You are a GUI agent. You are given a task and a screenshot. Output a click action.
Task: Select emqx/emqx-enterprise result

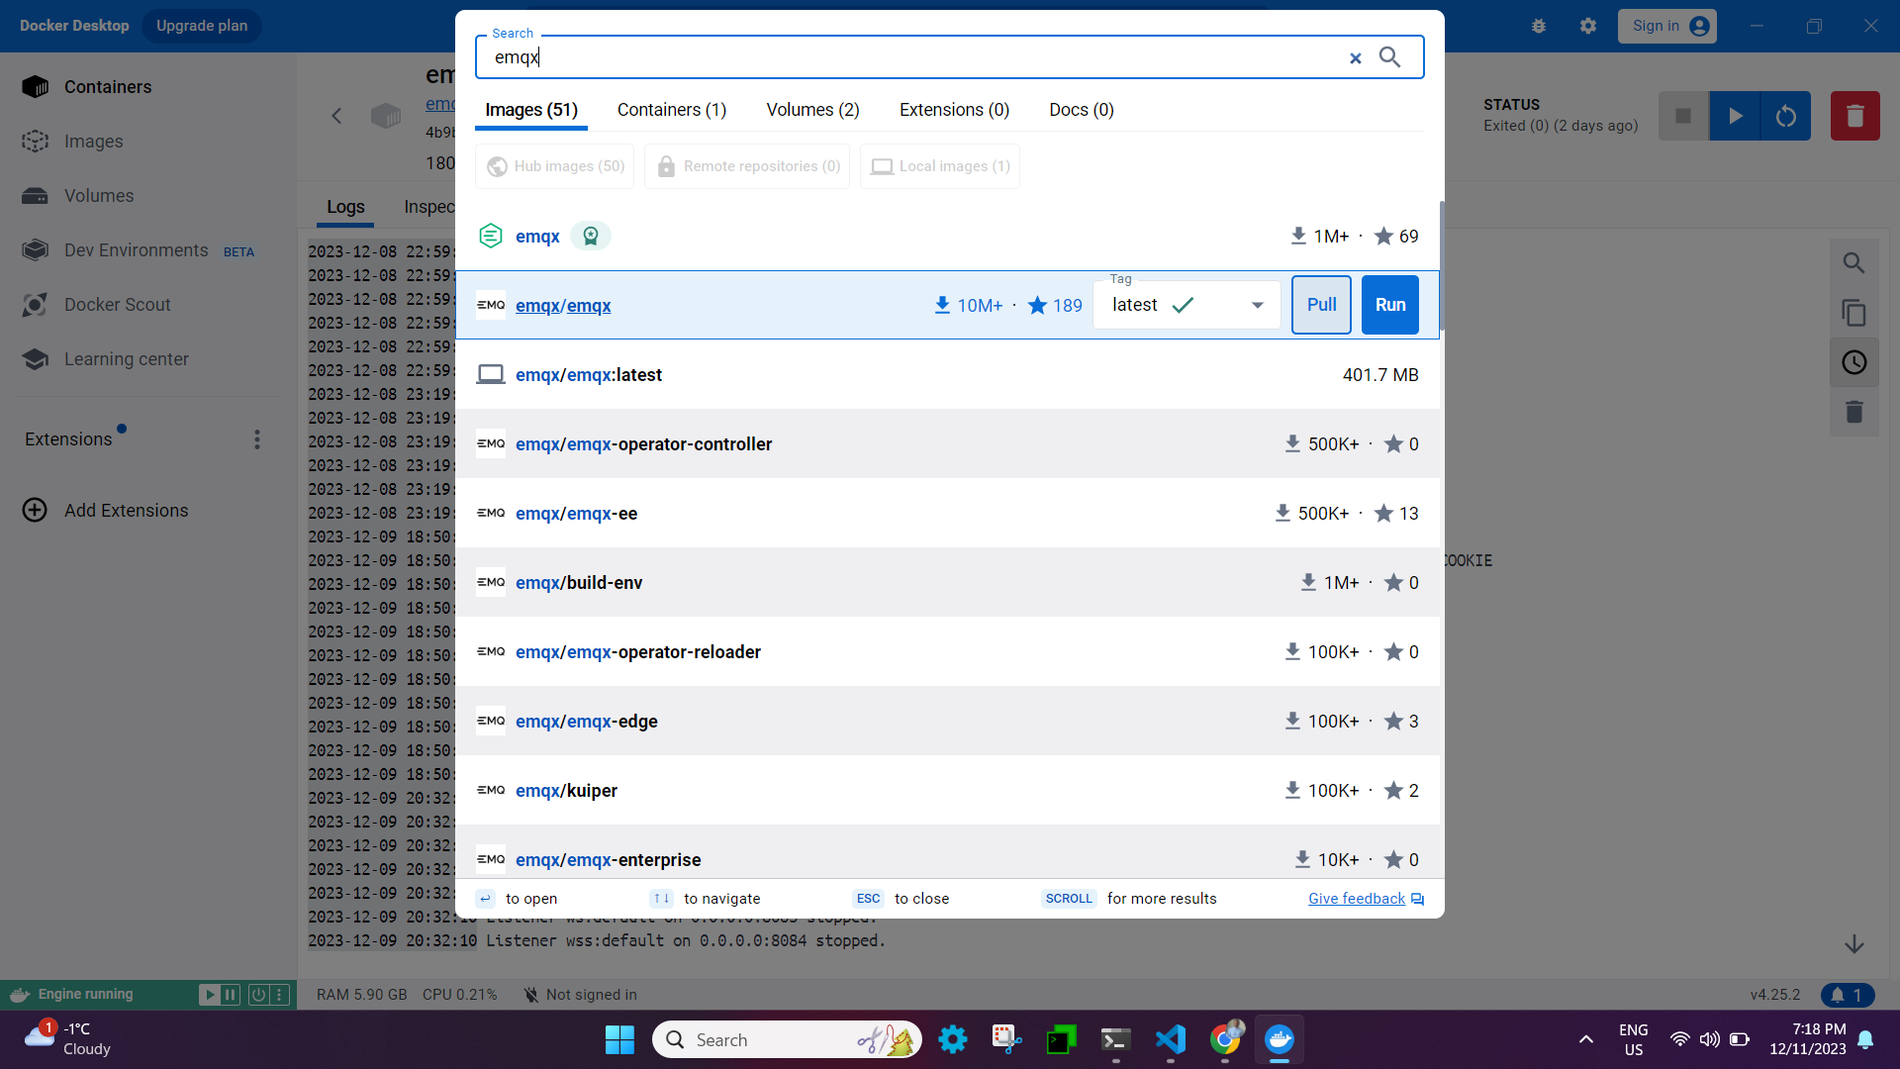(x=947, y=853)
